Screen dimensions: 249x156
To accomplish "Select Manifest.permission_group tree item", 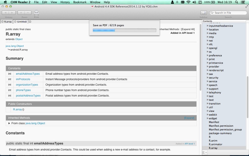I will point(225,129).
